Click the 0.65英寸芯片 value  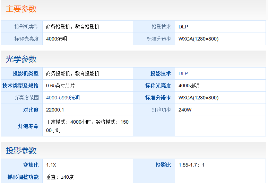[x=60, y=86]
